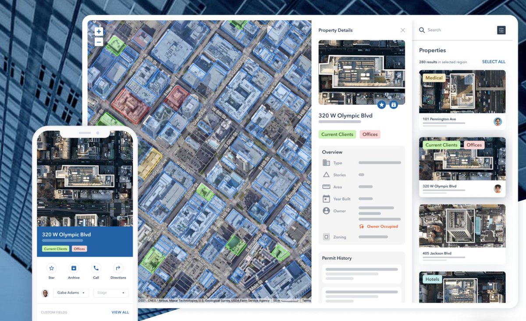
Task: Open the Gabe Adams assignee dropdown
Action: click(71, 293)
